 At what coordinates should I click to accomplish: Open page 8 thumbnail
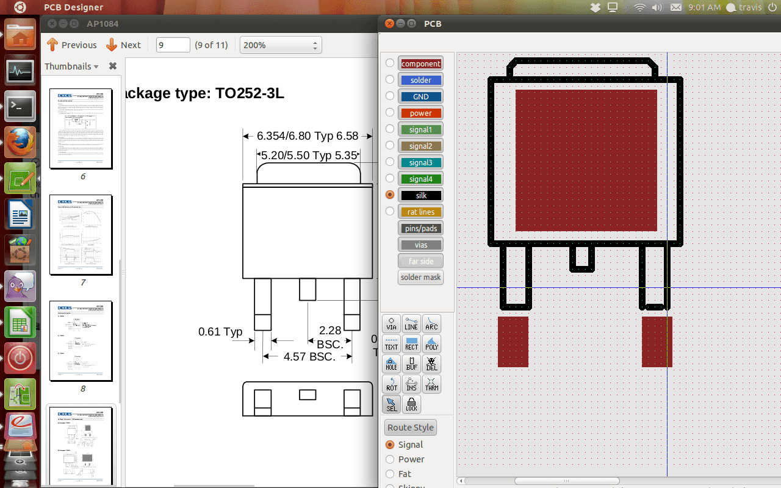coord(81,341)
